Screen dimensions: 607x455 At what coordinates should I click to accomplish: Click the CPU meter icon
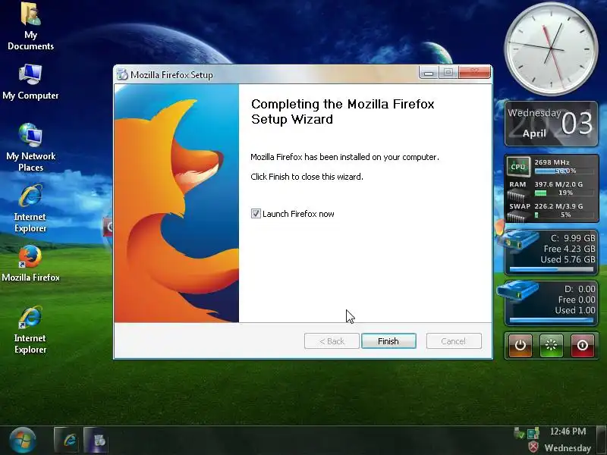point(518,167)
